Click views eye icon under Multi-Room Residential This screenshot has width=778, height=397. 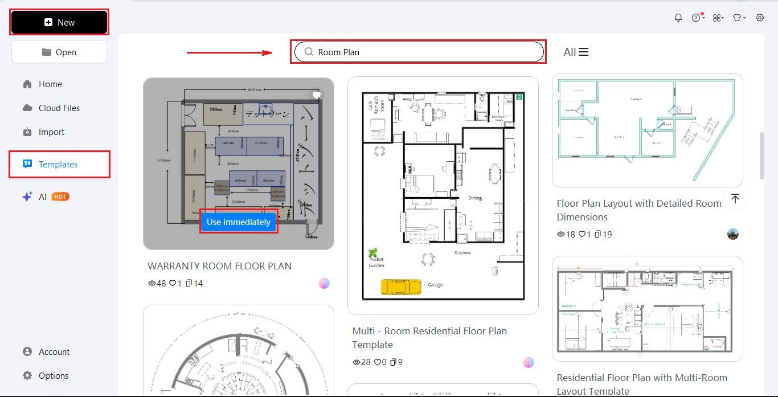point(356,362)
